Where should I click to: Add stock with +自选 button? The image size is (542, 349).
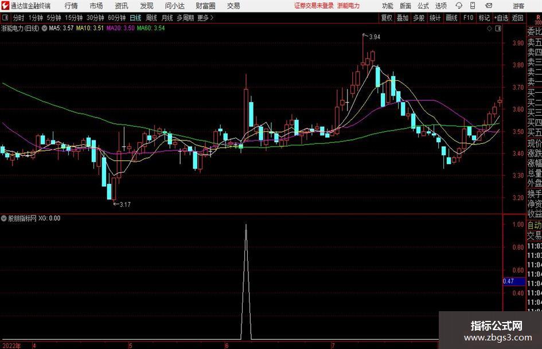tap(501, 18)
